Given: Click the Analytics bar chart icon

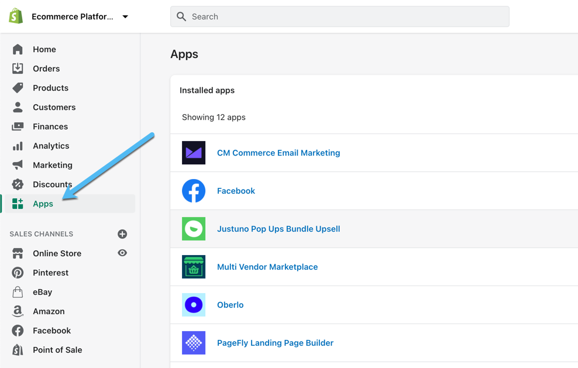Looking at the screenshot, I should (18, 146).
